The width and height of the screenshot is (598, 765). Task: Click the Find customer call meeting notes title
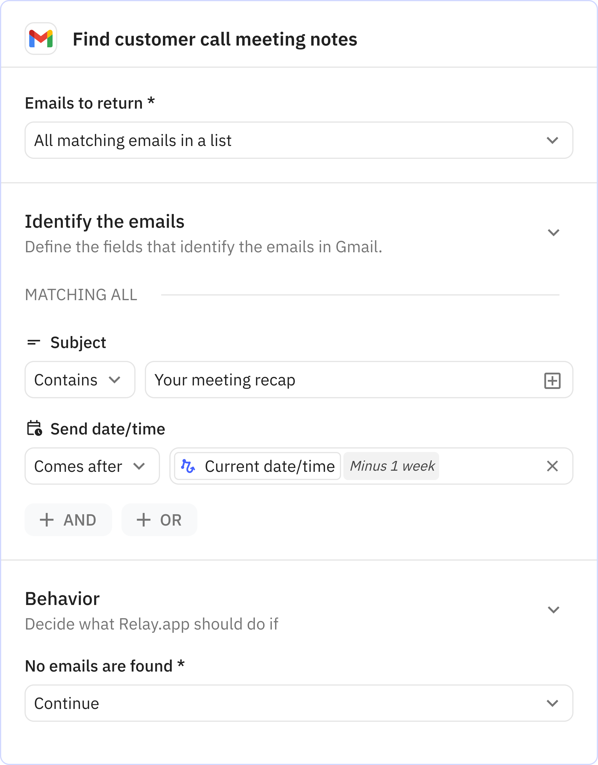[215, 39]
